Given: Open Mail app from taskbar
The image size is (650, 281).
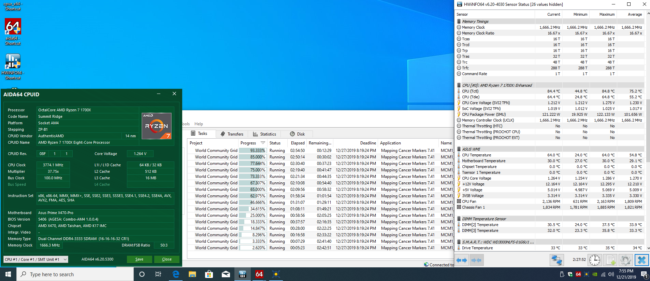Looking at the screenshot, I should (226, 274).
